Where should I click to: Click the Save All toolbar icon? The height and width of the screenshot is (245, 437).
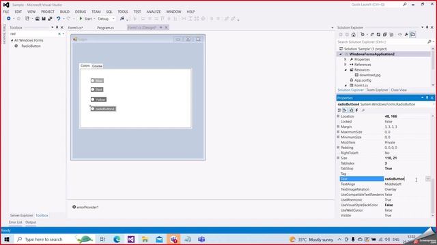pos(50,18)
